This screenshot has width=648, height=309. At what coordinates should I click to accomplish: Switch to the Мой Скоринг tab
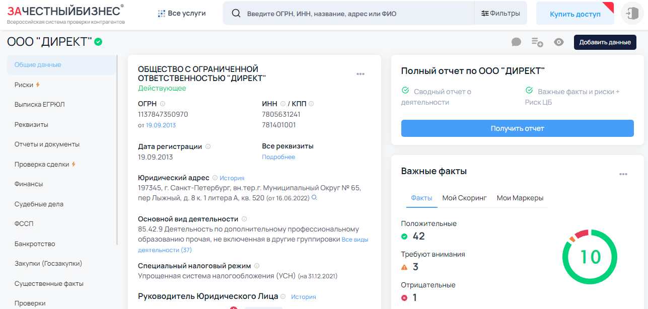coord(465,198)
